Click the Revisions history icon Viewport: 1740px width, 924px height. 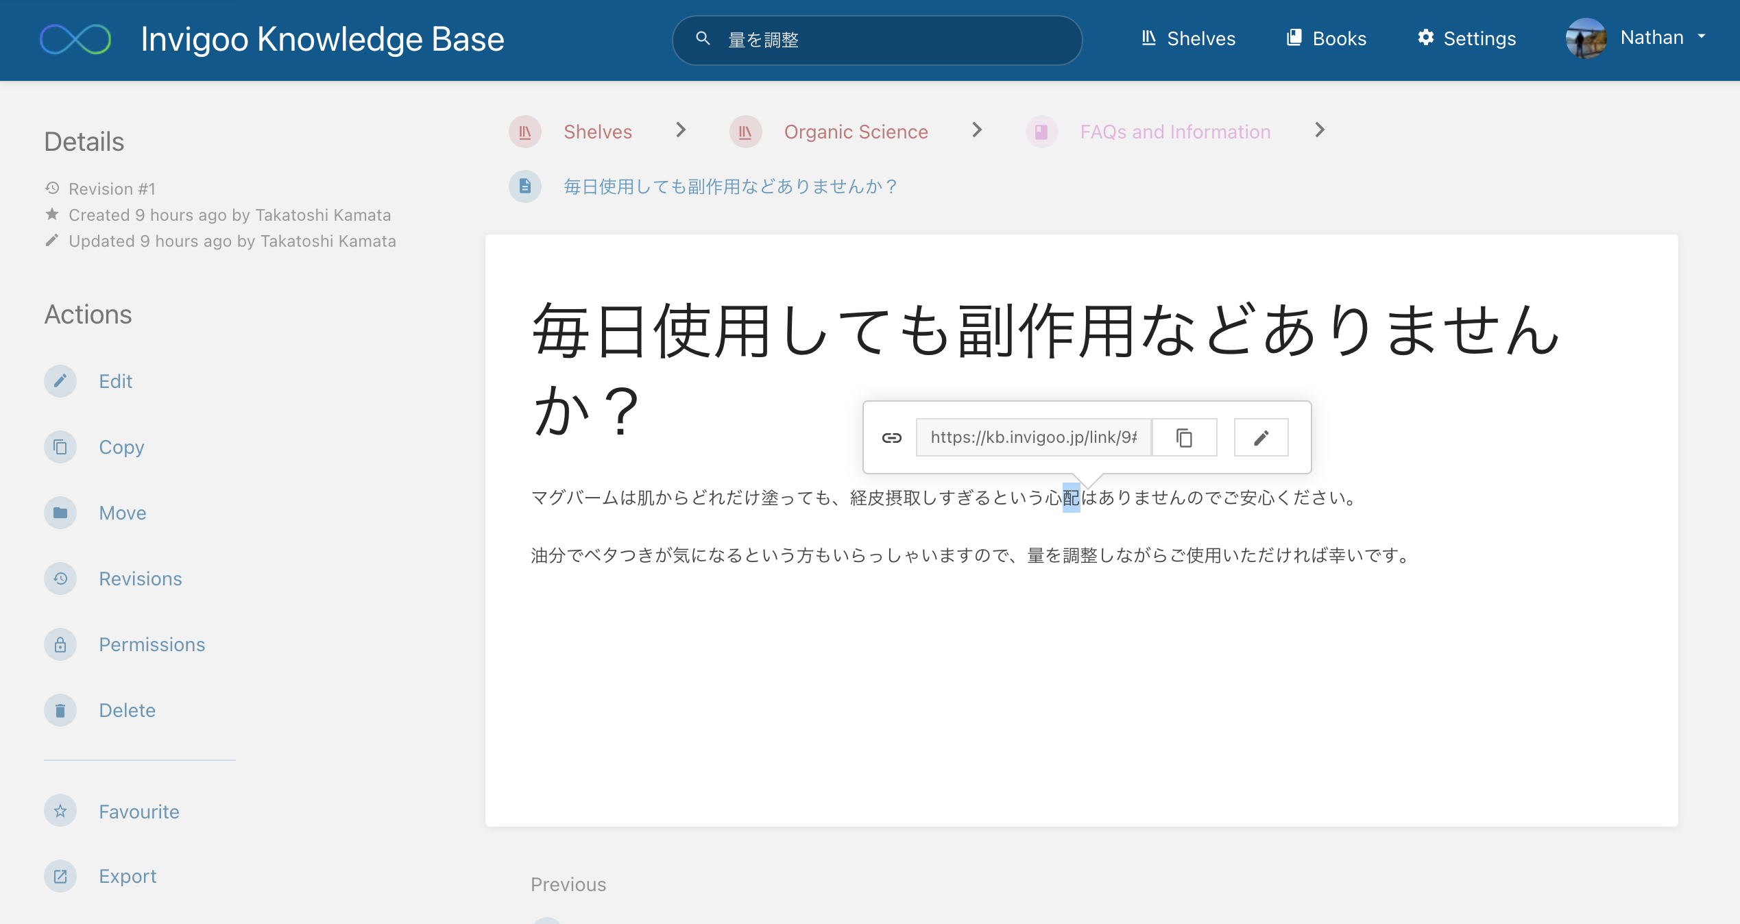pyautogui.click(x=60, y=579)
